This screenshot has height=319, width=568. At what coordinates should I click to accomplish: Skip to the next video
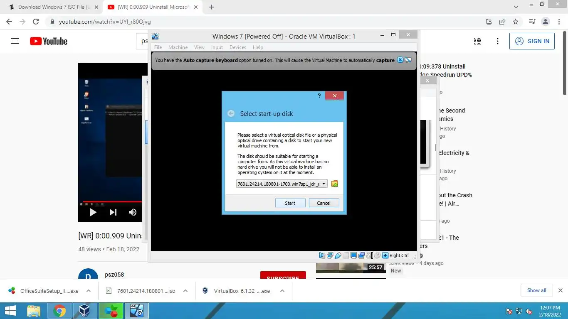tap(113, 212)
